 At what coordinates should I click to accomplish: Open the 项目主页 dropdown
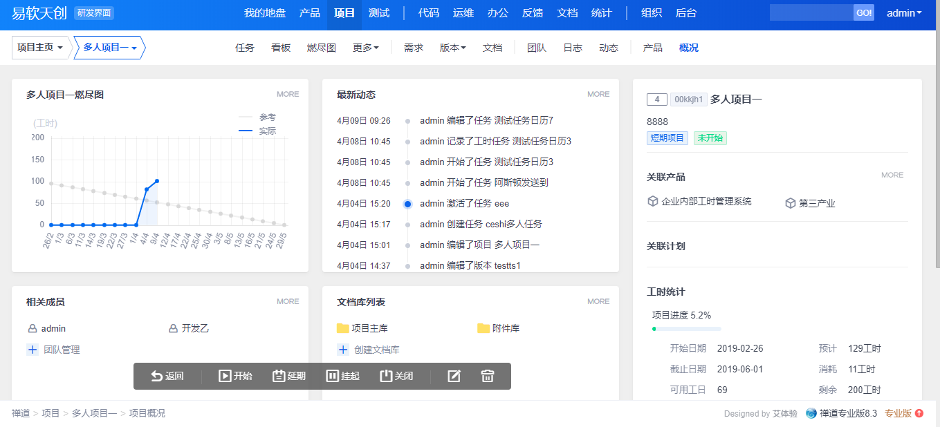(40, 48)
